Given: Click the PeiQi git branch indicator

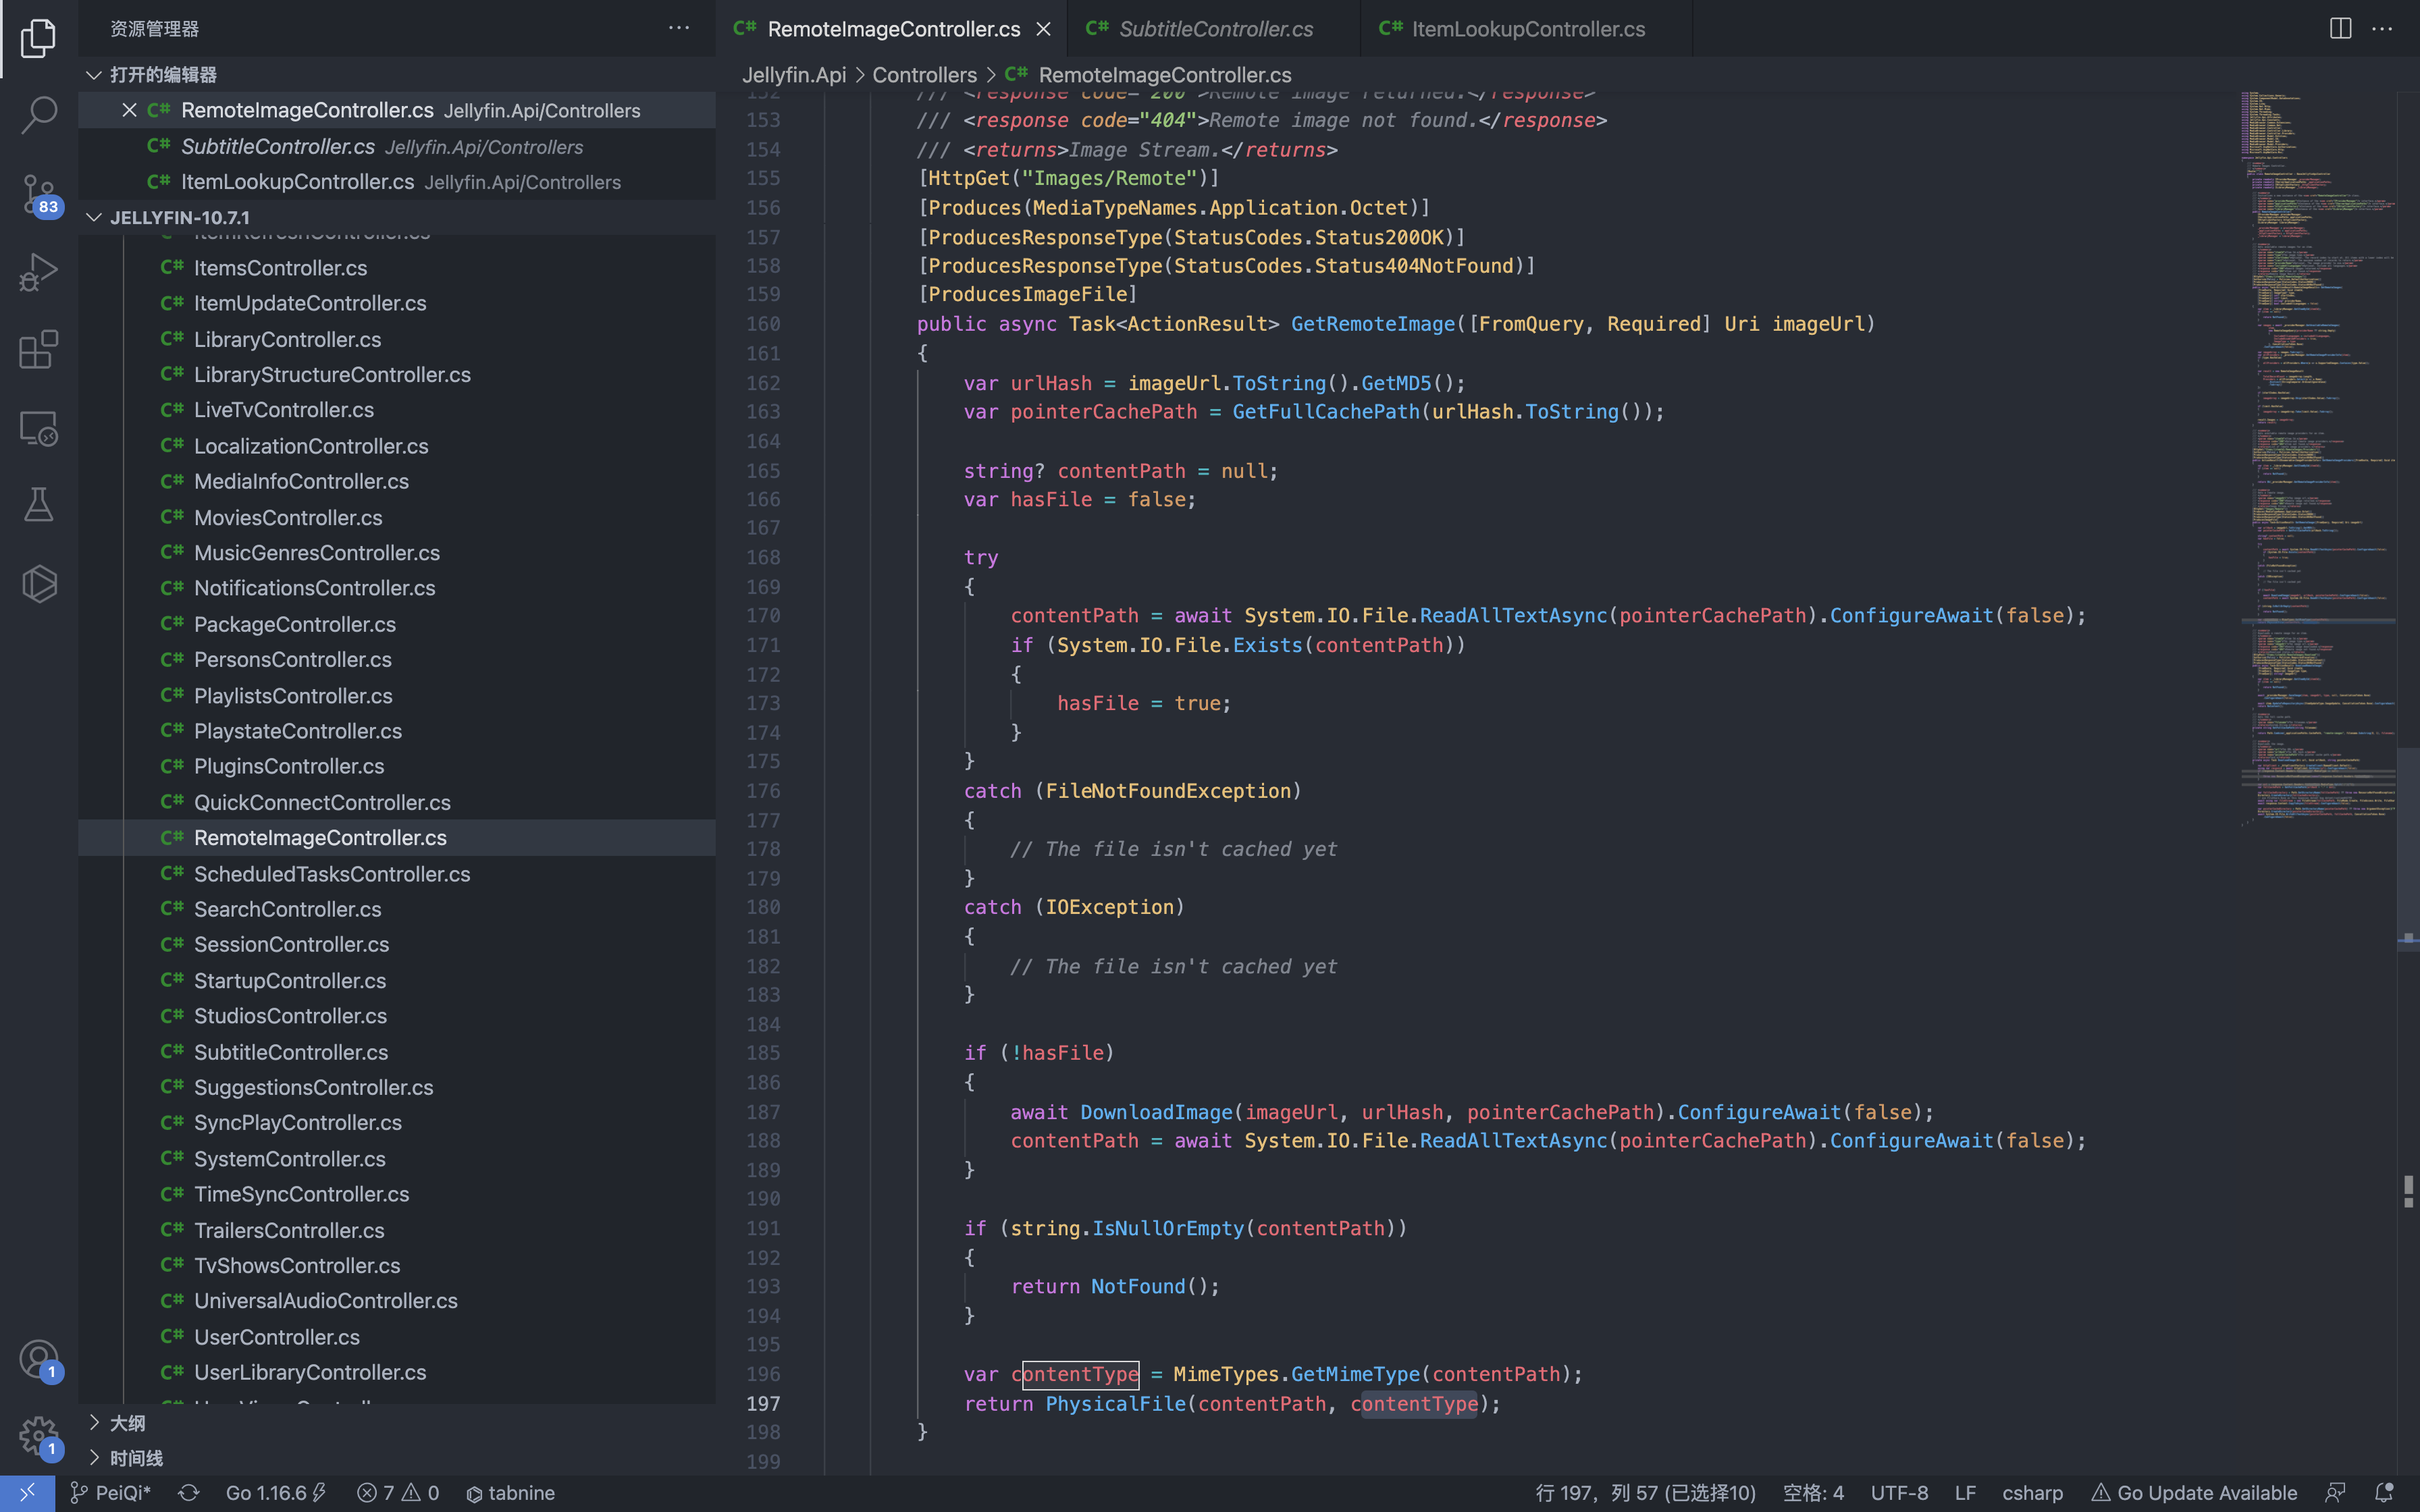Looking at the screenshot, I should (111, 1492).
